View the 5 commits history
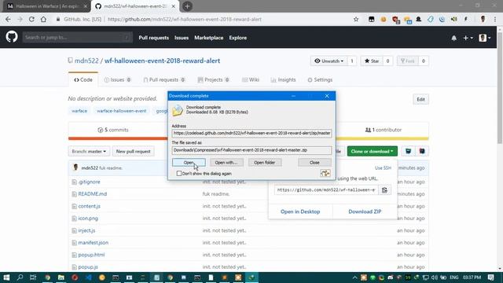Image resolution: width=503 pixels, height=283 pixels. (x=113, y=130)
